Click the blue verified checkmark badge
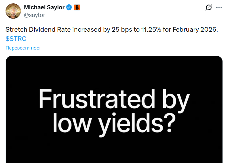 (69, 7)
